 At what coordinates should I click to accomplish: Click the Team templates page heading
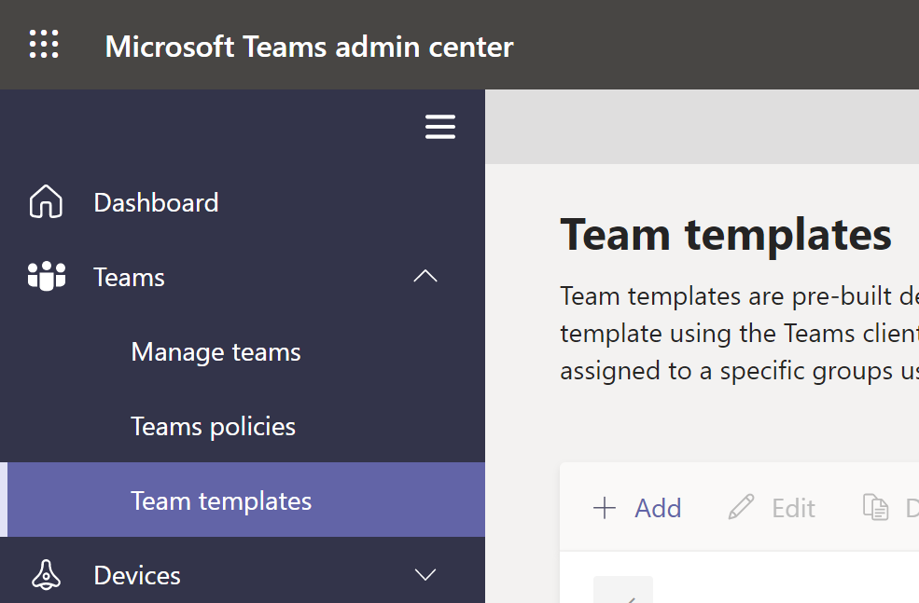726,235
